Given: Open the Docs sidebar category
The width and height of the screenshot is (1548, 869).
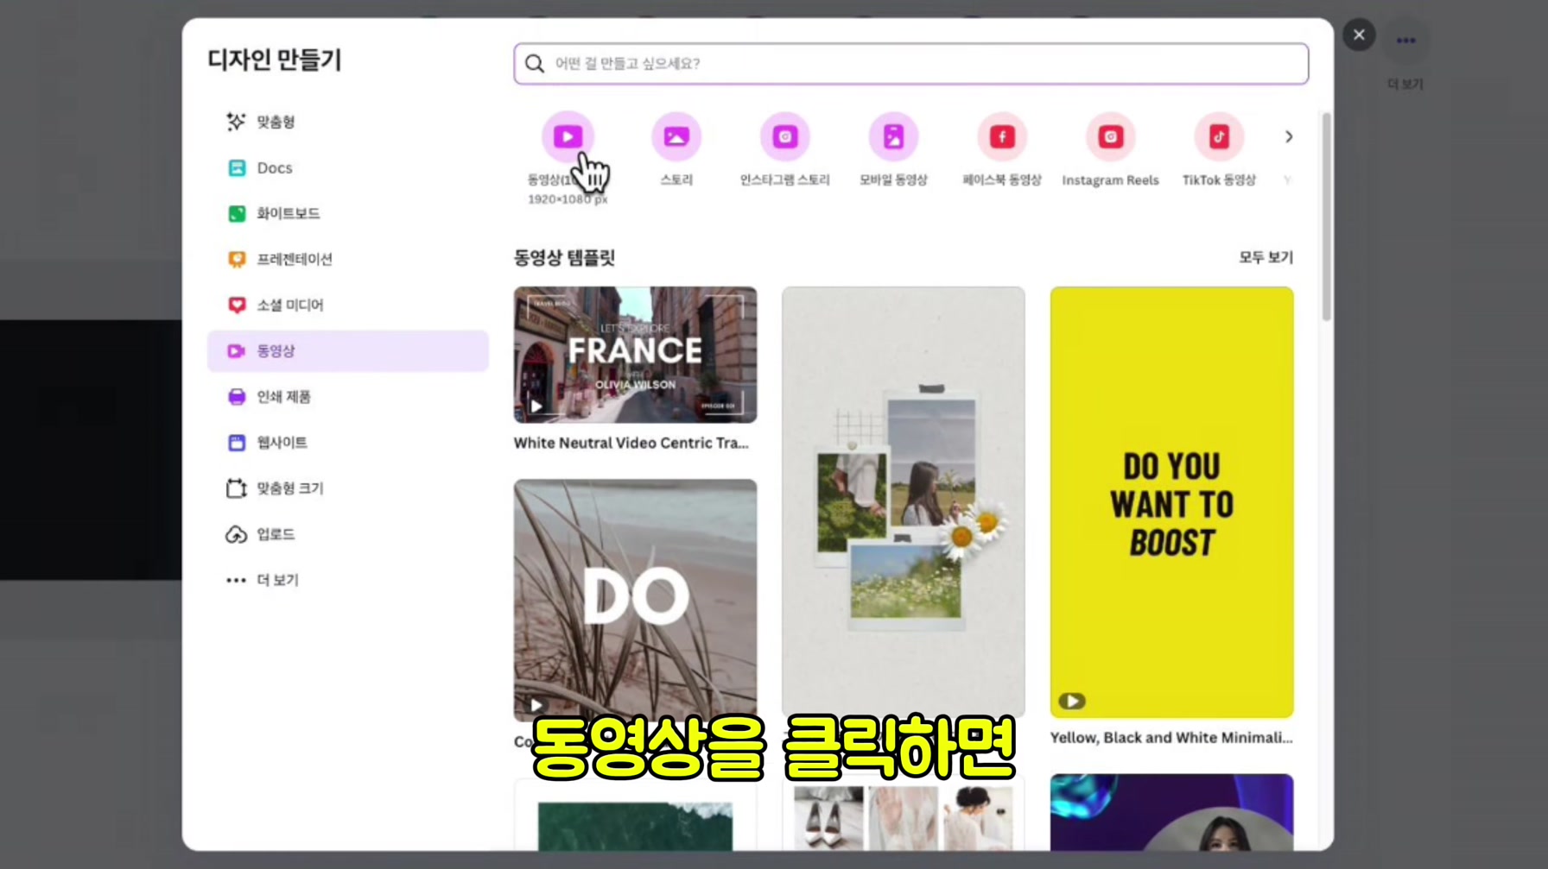Looking at the screenshot, I should click(x=347, y=167).
